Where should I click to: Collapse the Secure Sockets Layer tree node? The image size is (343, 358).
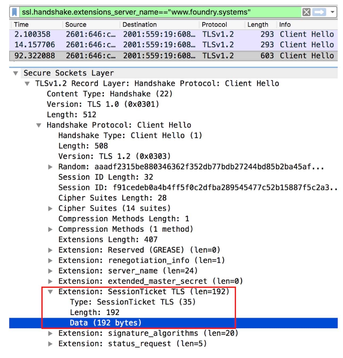pos(16,73)
